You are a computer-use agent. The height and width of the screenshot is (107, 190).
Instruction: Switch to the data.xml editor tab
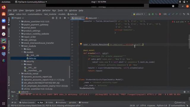coord(92,18)
